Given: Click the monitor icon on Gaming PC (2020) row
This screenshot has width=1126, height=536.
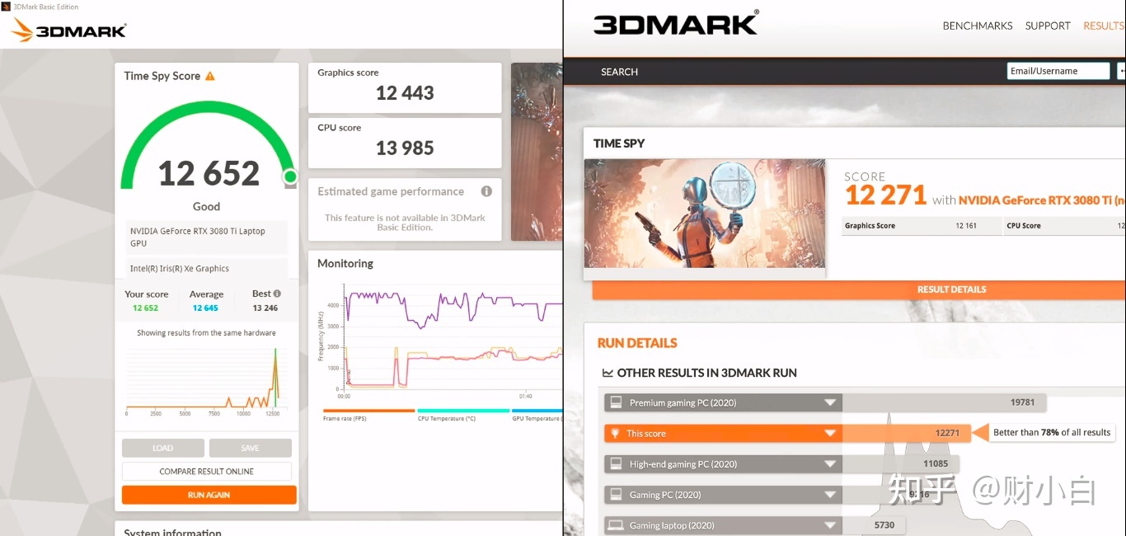Looking at the screenshot, I should coord(616,495).
